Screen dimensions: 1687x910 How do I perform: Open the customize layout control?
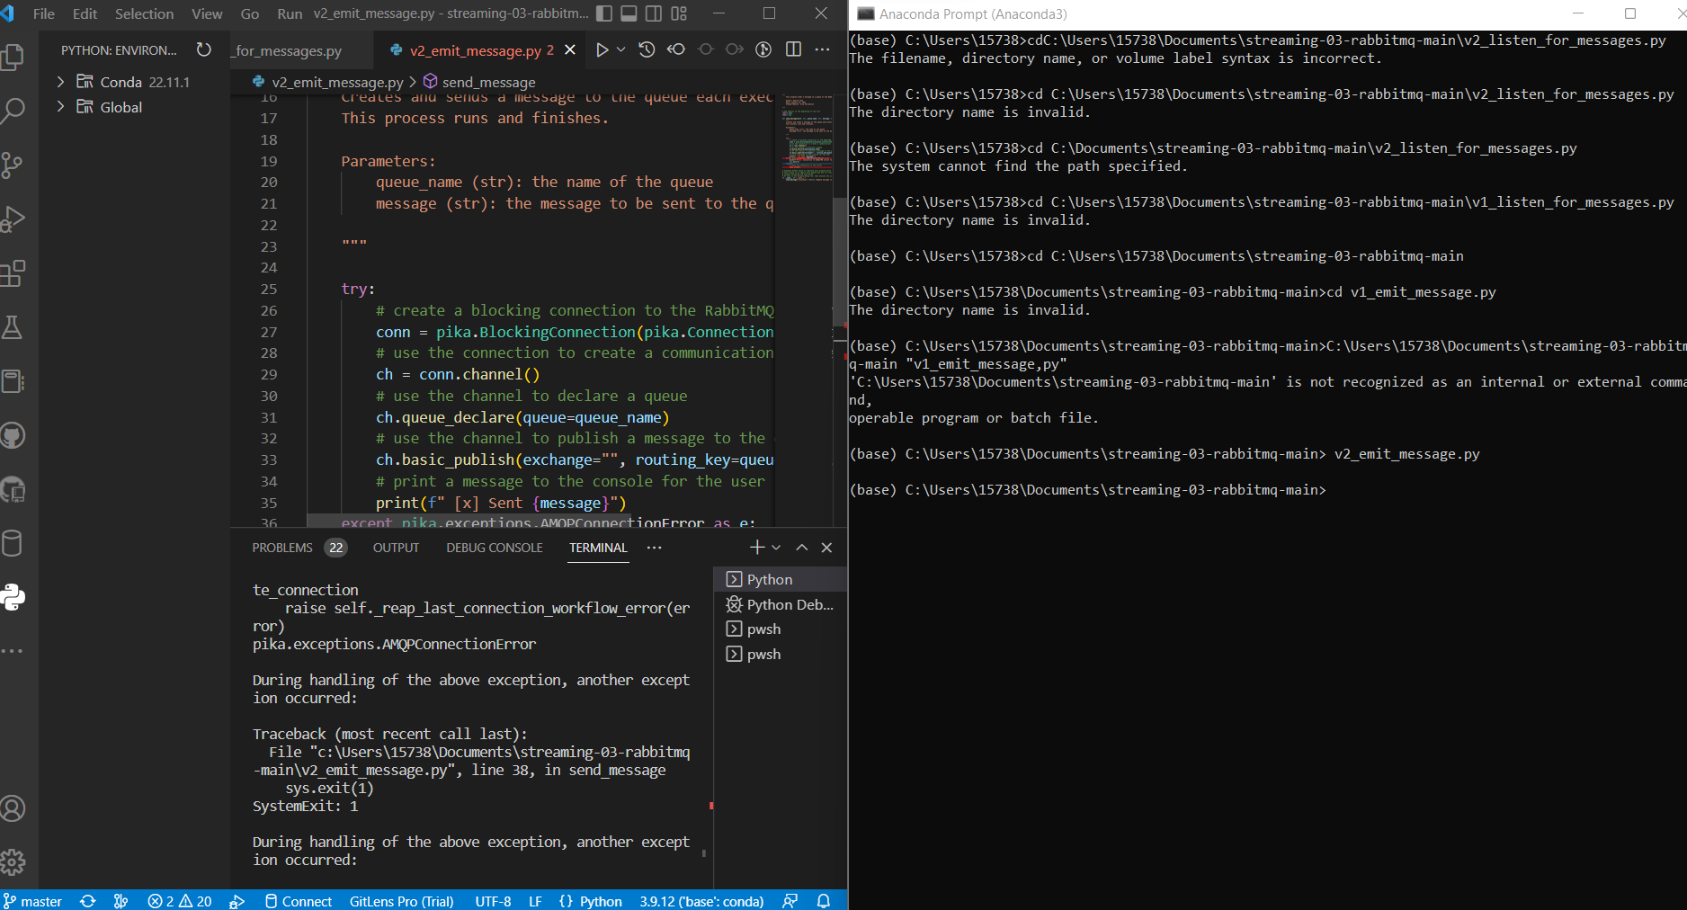(x=679, y=13)
